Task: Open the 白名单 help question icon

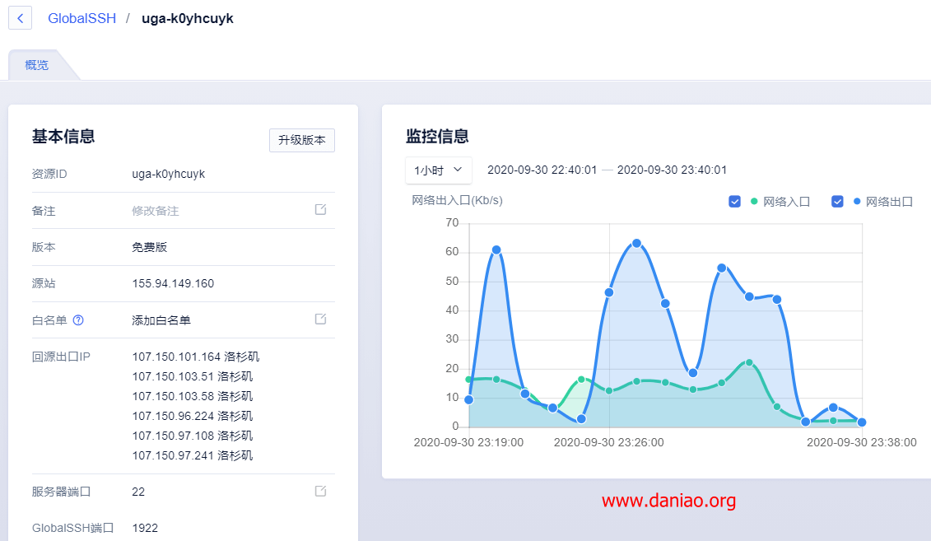Action: click(x=77, y=320)
